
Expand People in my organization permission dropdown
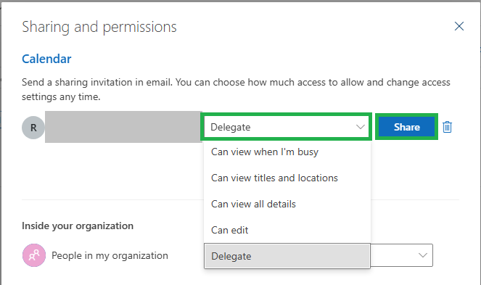point(423,255)
